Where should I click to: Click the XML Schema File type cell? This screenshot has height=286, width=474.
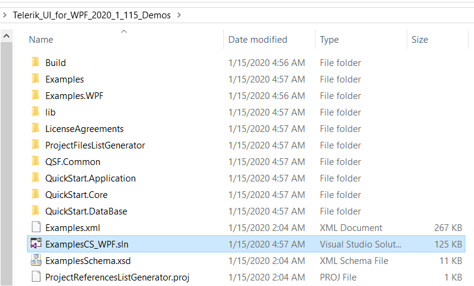[x=354, y=260]
